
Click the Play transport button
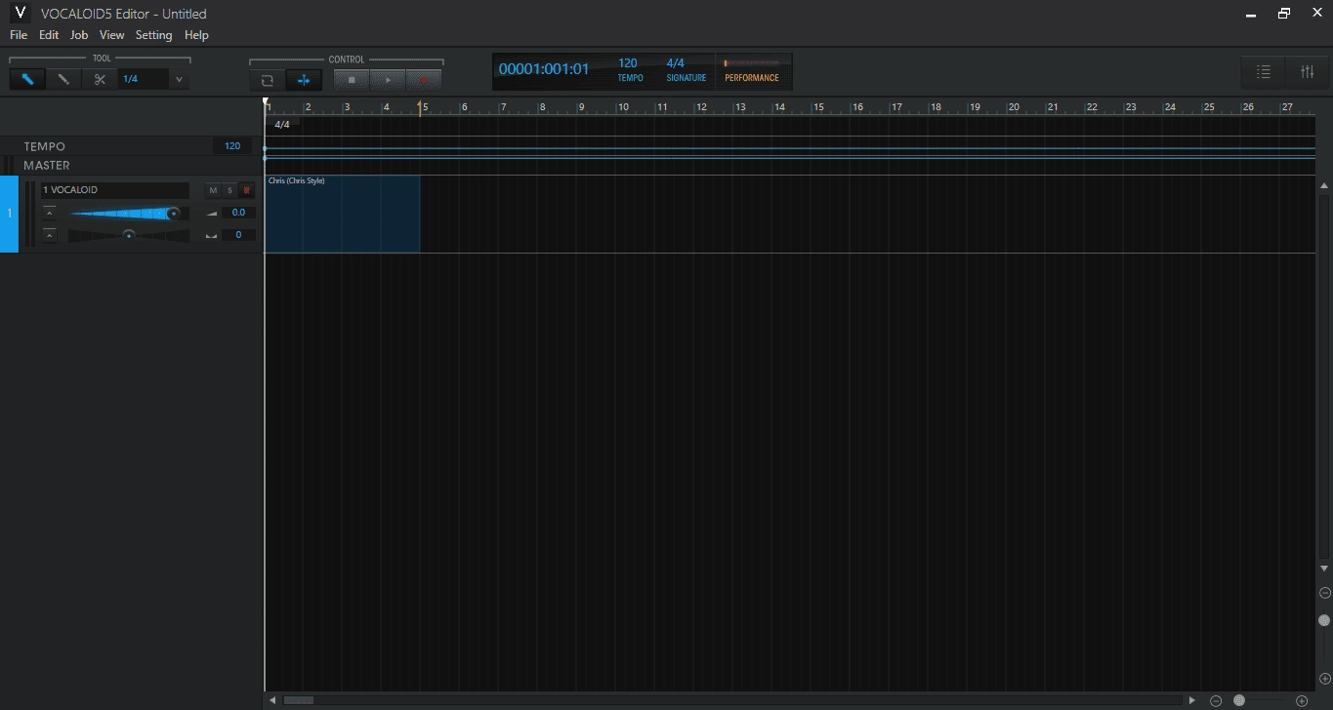388,80
